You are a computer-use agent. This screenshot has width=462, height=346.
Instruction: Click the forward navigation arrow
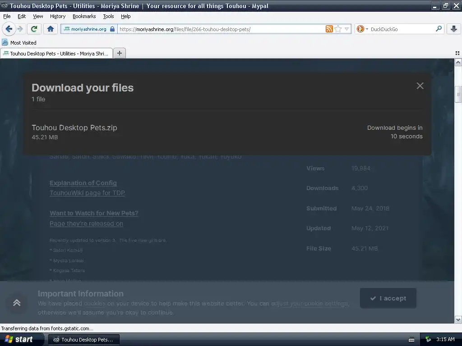point(20,29)
